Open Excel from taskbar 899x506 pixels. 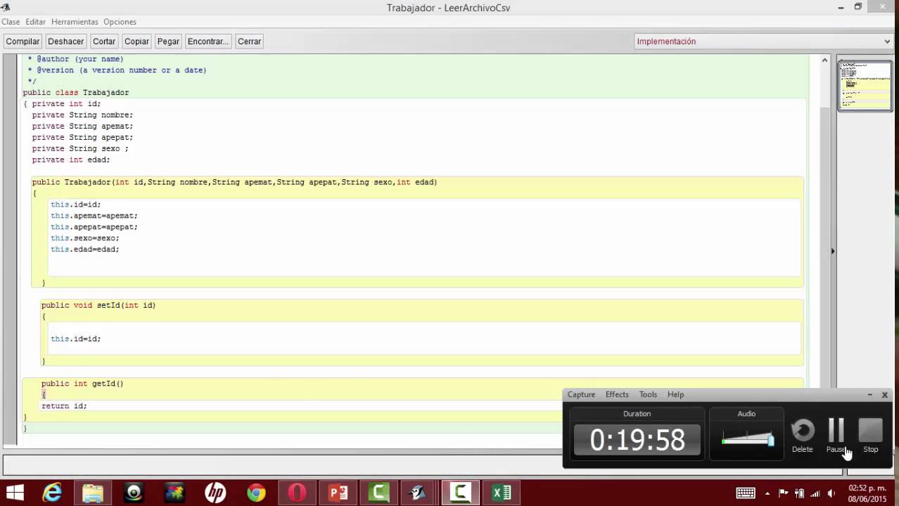click(502, 493)
